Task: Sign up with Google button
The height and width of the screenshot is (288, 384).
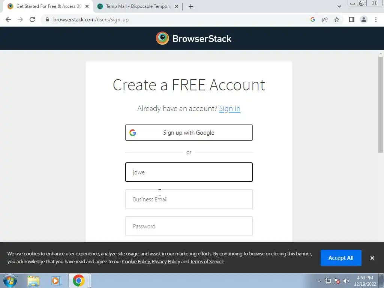Action: pos(189,132)
